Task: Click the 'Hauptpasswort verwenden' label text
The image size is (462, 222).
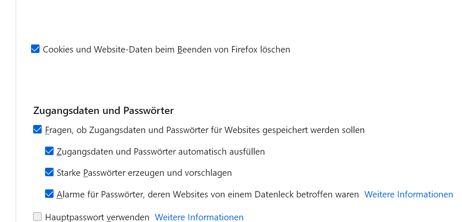Action: (97, 217)
